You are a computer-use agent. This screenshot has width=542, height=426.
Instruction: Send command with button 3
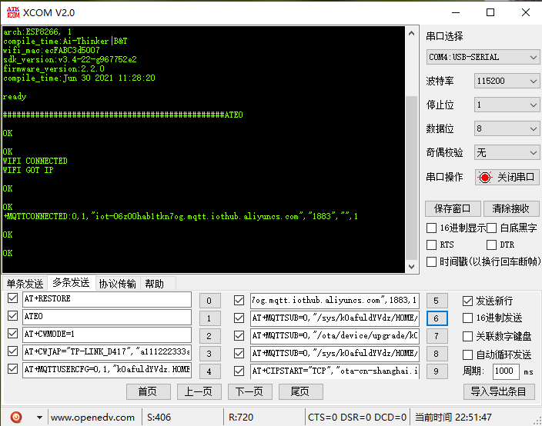[210, 354]
